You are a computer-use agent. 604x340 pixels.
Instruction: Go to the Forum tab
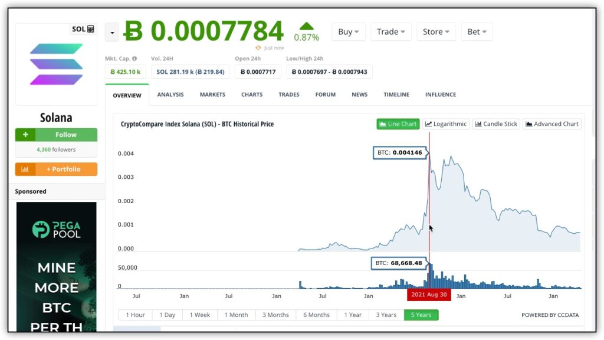pos(326,94)
